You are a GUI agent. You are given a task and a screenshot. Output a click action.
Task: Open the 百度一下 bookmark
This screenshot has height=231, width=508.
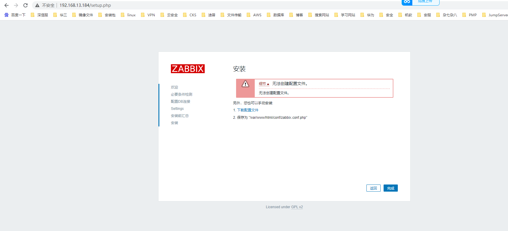(15, 15)
